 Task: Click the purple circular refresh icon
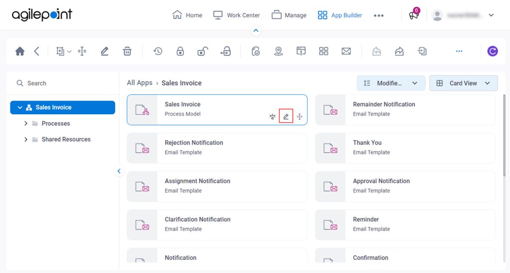click(x=493, y=51)
